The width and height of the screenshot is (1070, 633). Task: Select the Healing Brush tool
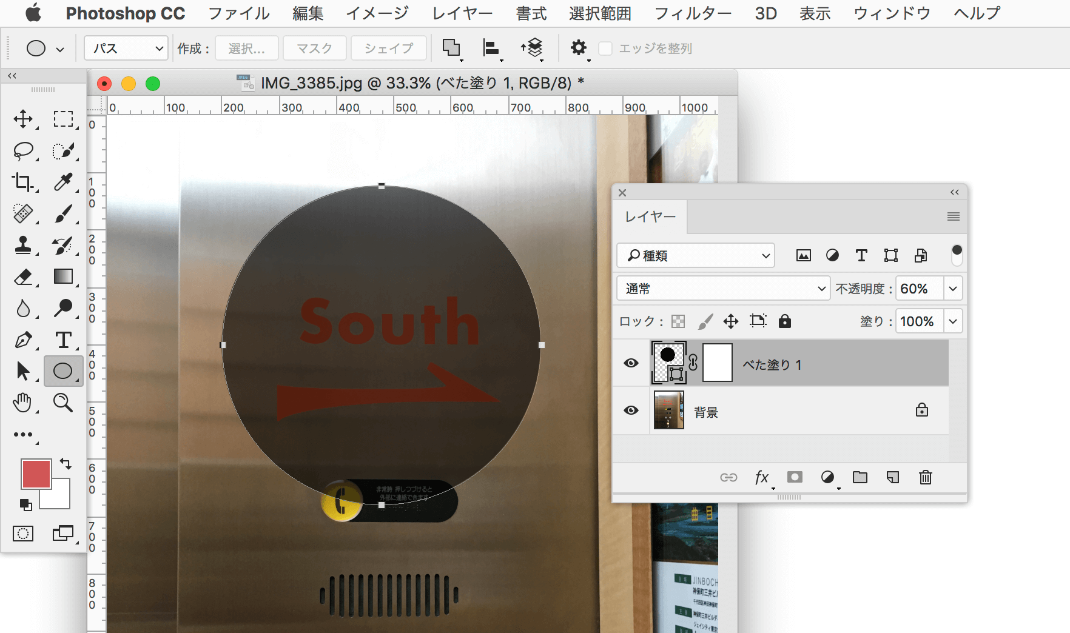point(23,213)
